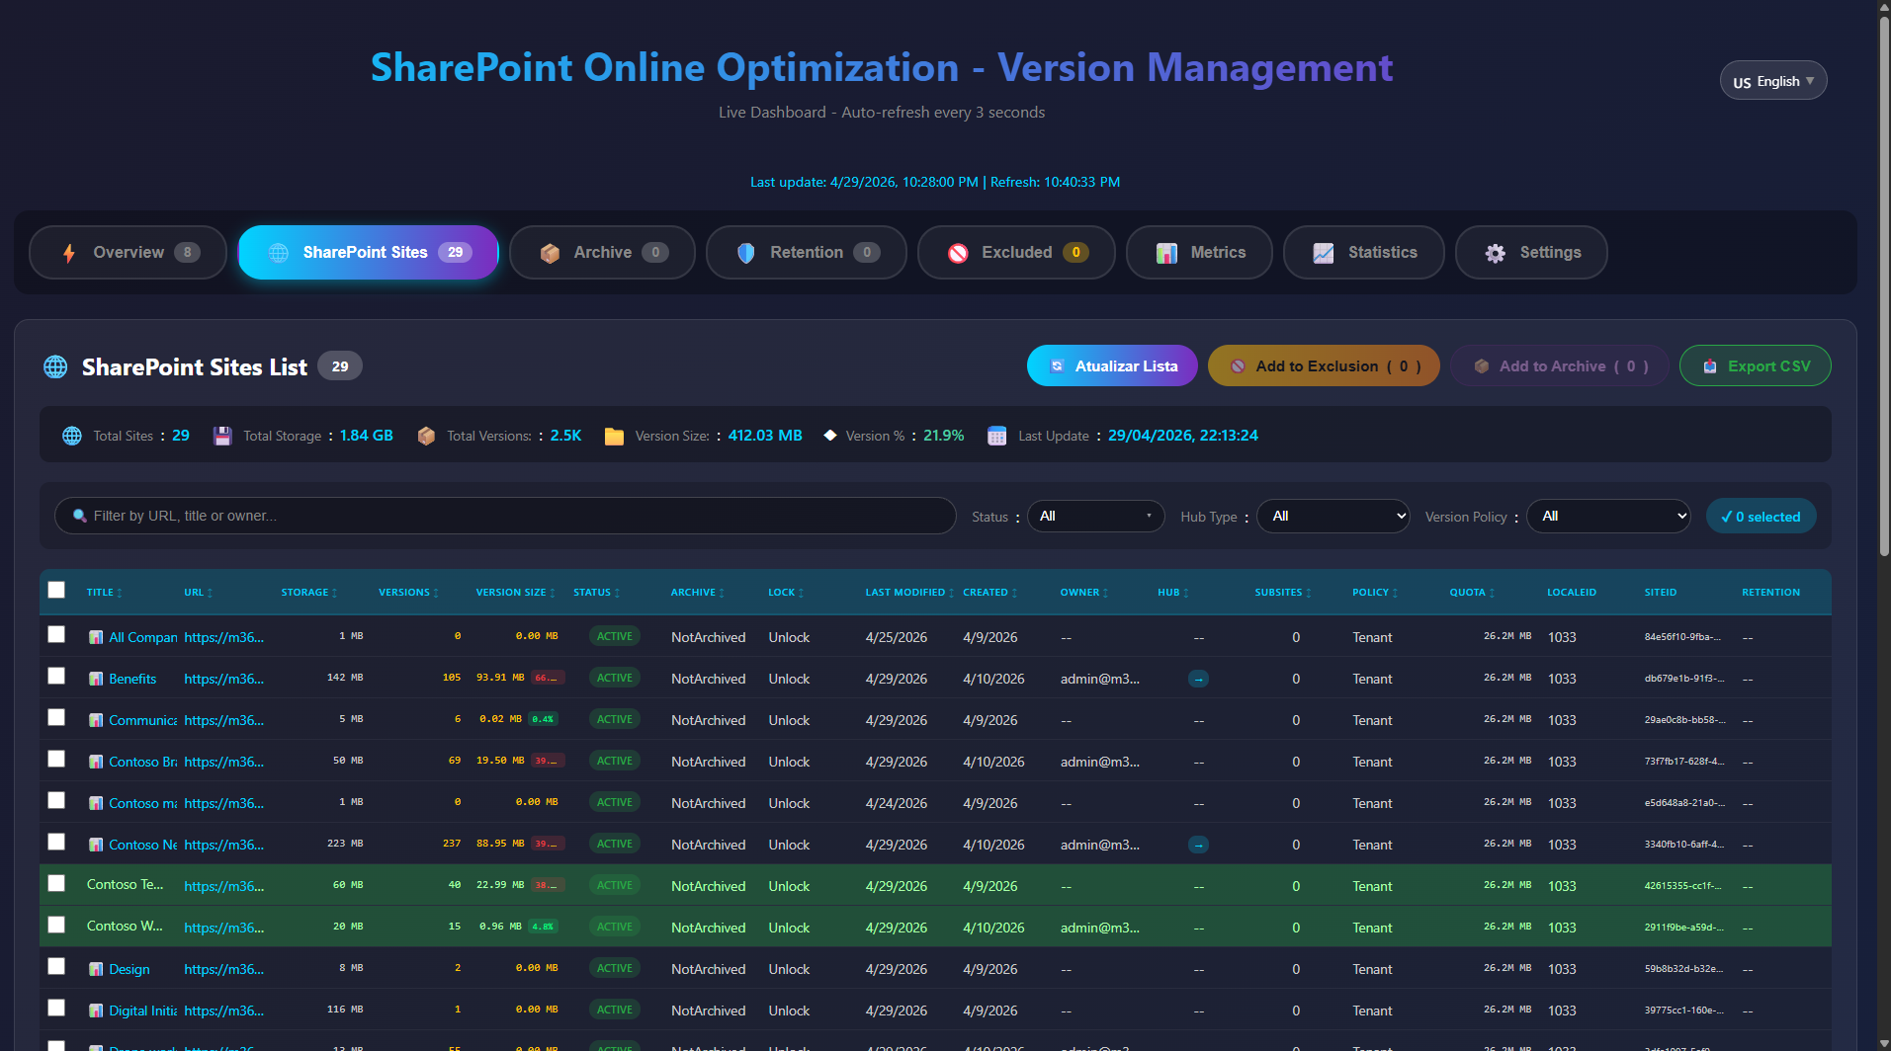Viewport: 1891px width, 1051px height.
Task: Click the site icon beside All Company
Action: [96, 637]
